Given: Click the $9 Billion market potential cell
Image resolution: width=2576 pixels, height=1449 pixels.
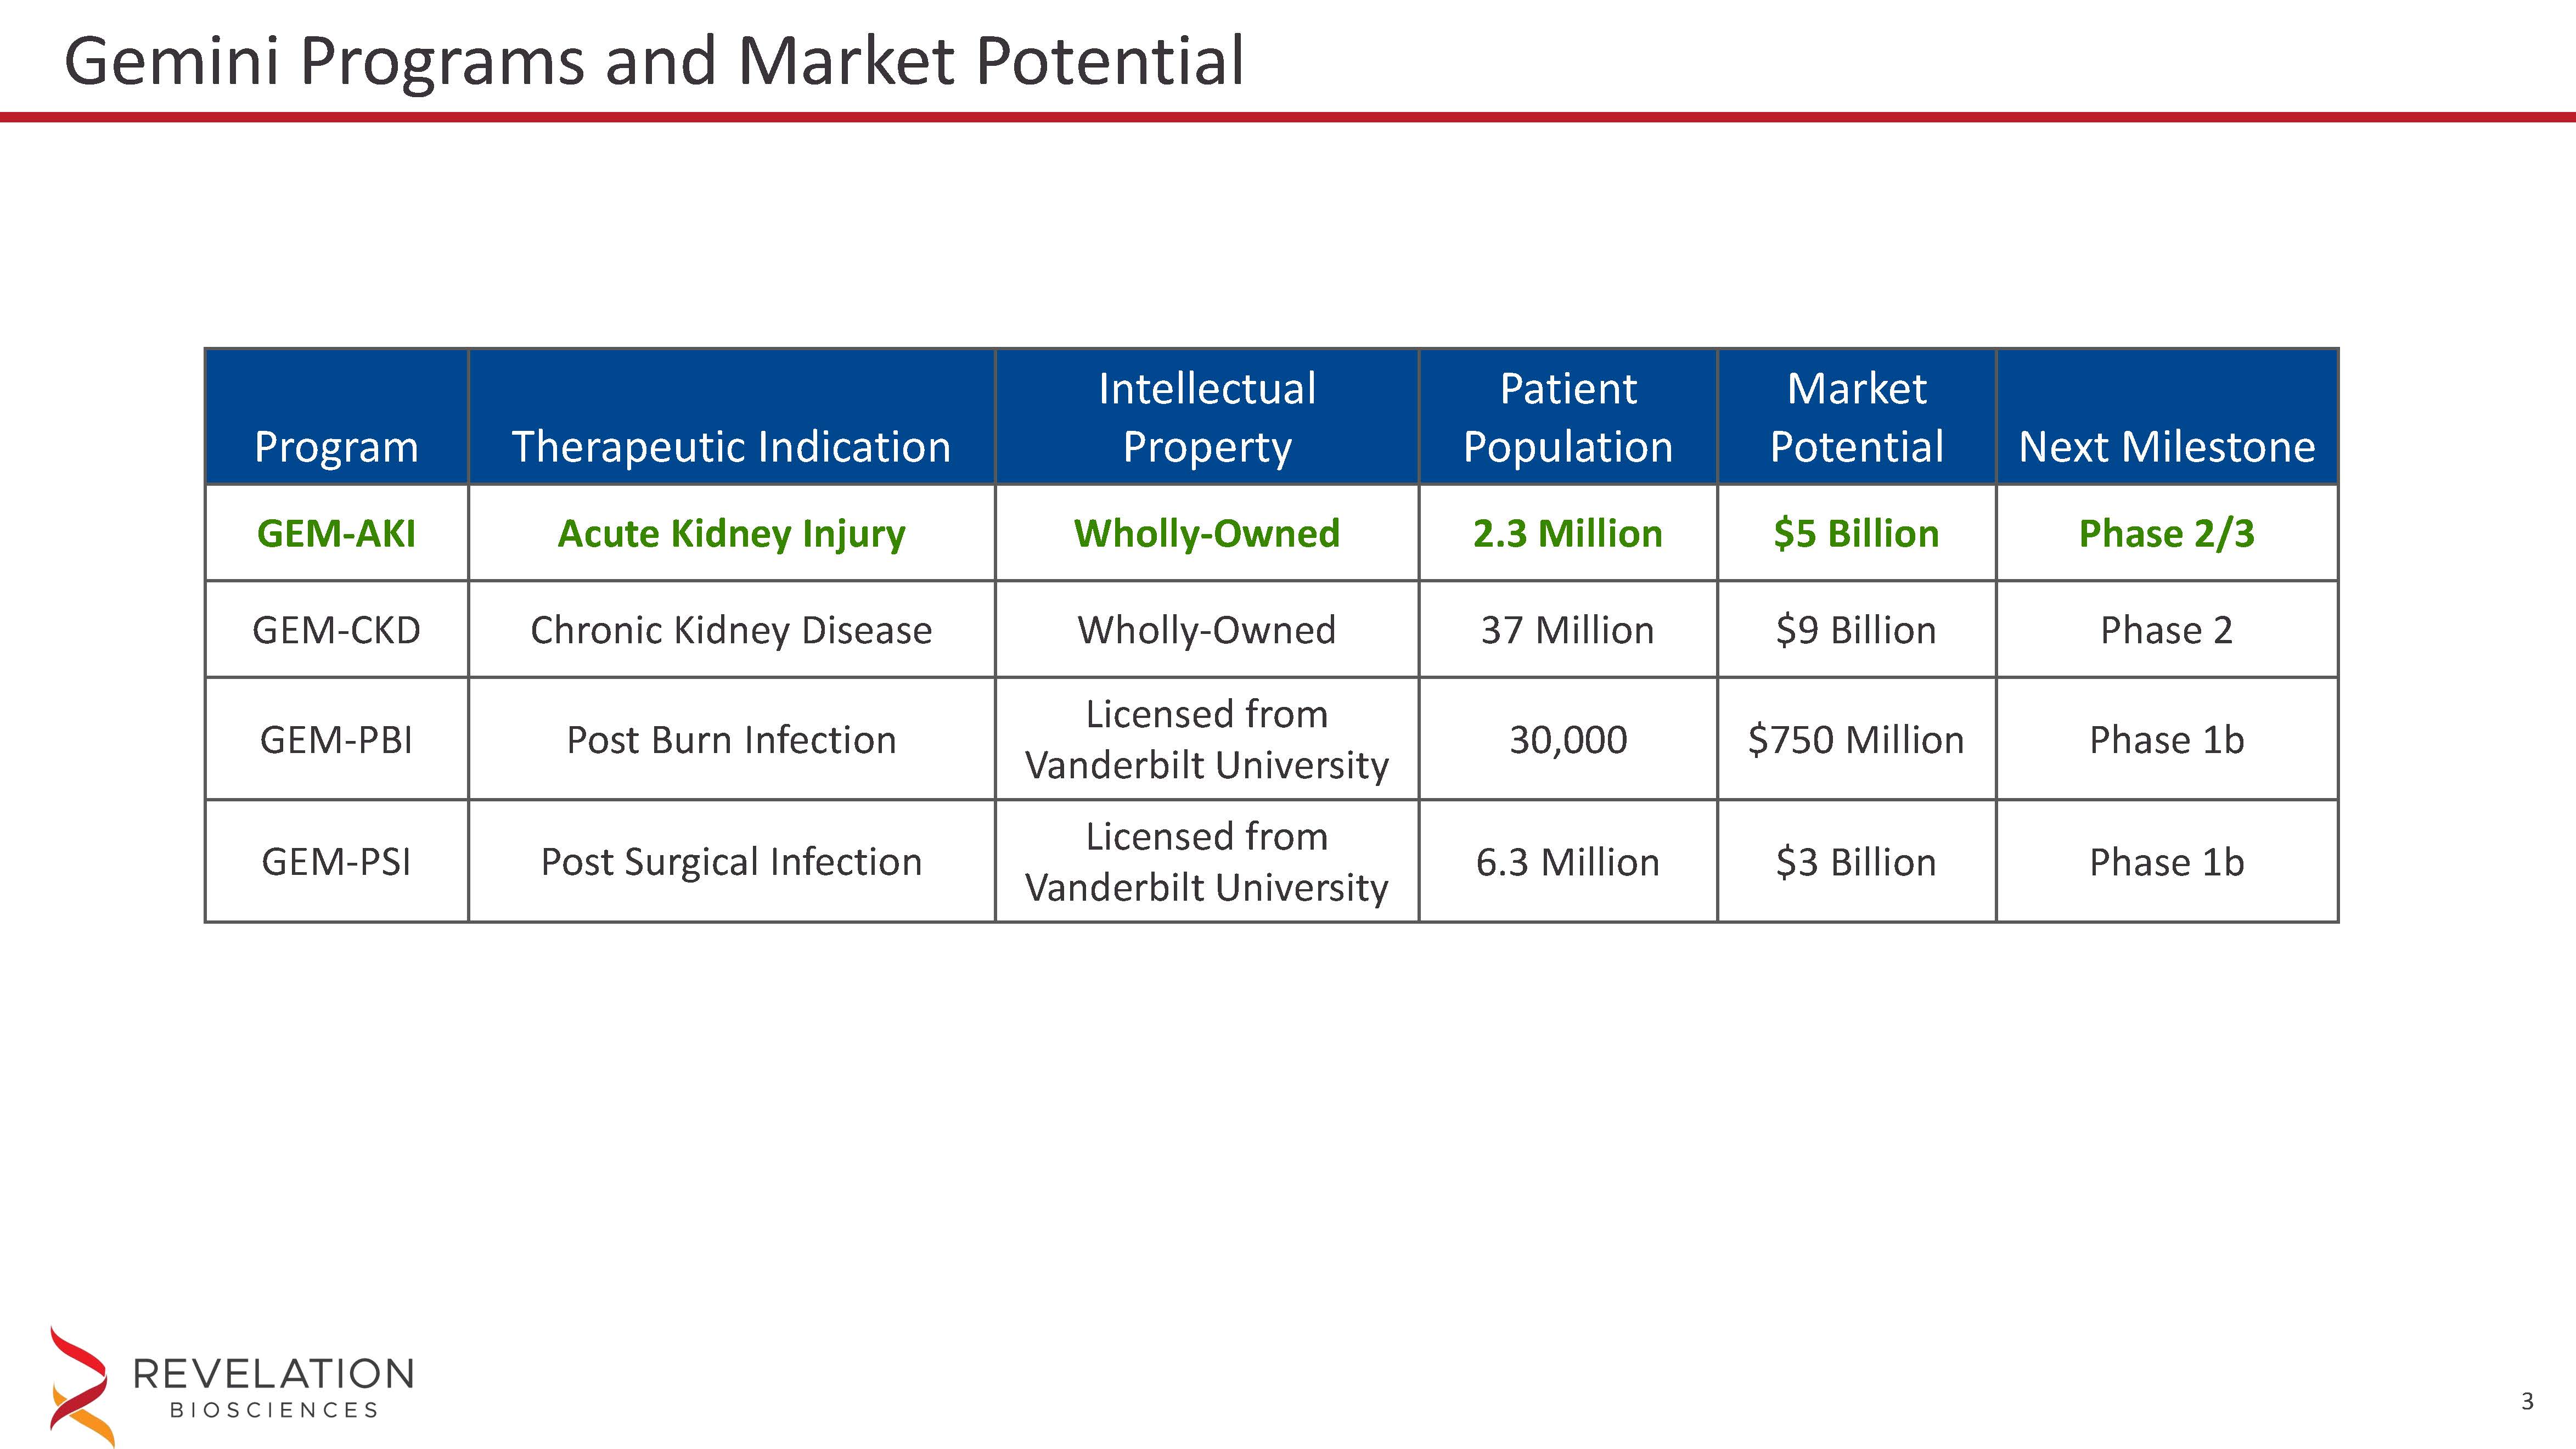Looking at the screenshot, I should [1856, 630].
